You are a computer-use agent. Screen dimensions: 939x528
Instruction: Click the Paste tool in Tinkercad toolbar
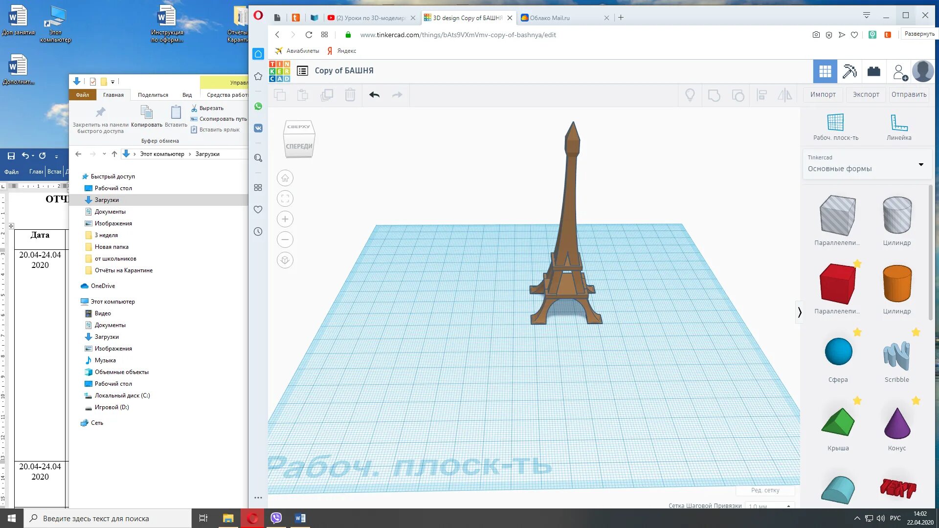(x=303, y=95)
